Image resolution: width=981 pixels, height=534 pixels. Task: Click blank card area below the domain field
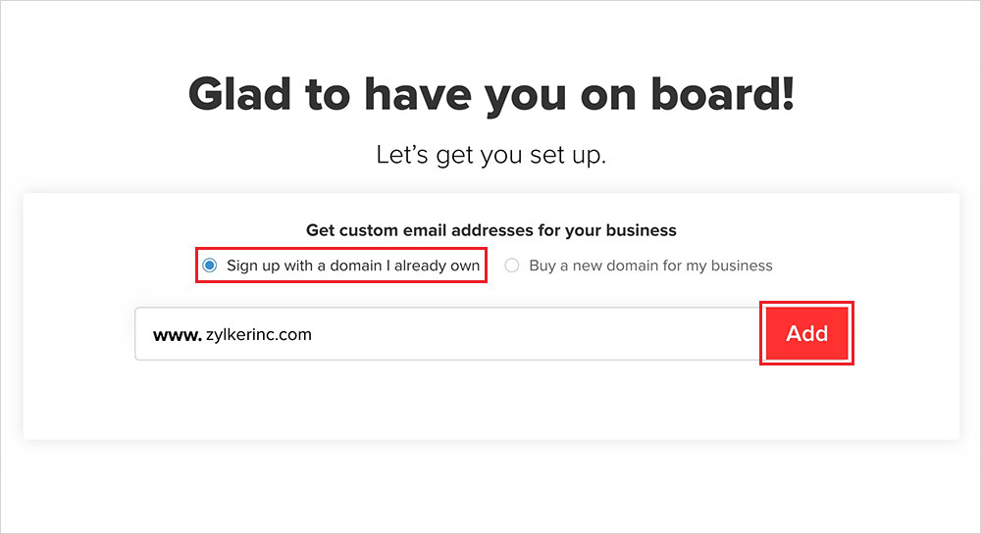[490, 402]
